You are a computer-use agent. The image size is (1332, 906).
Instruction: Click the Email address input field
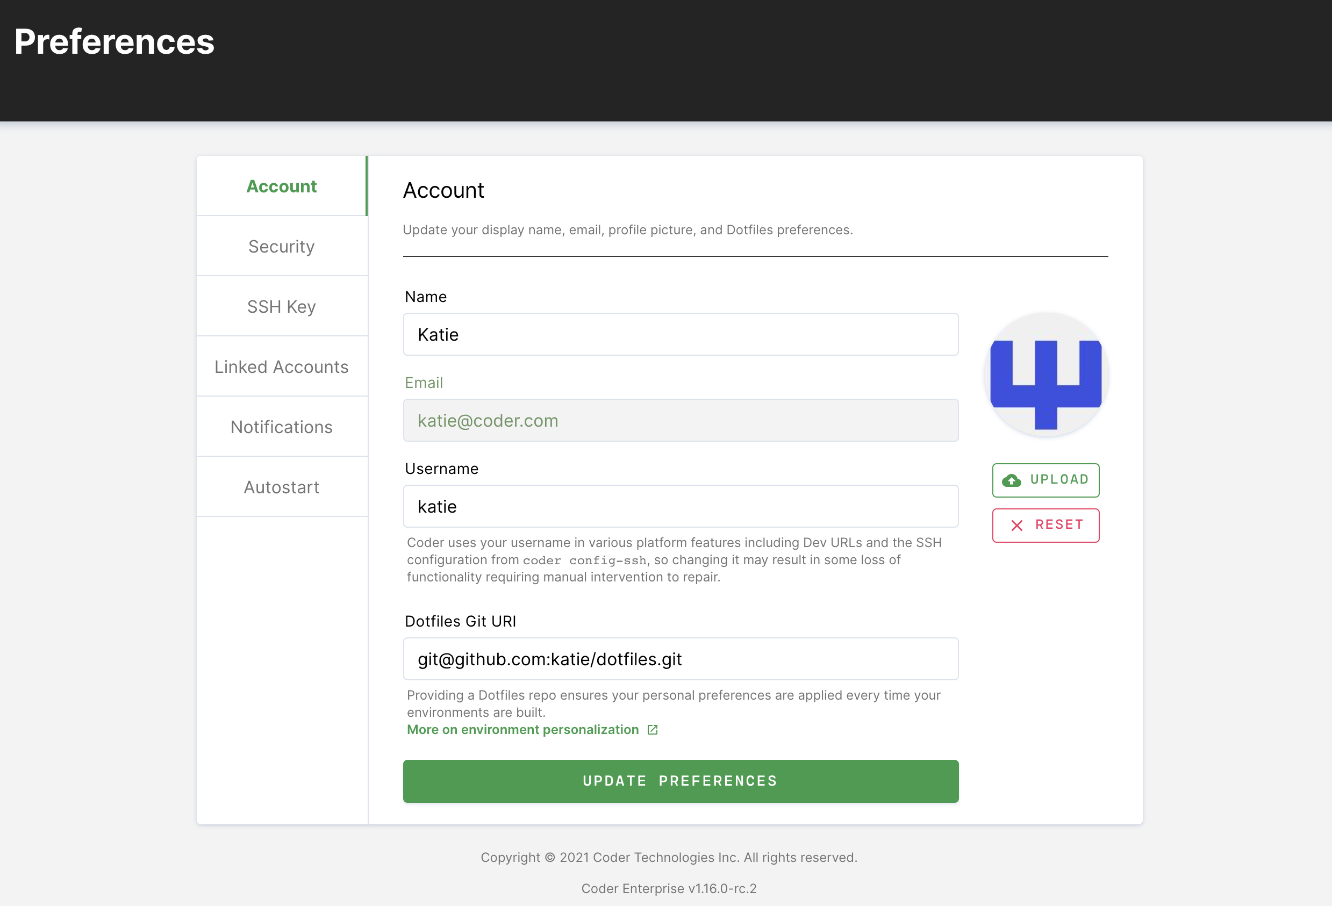679,420
